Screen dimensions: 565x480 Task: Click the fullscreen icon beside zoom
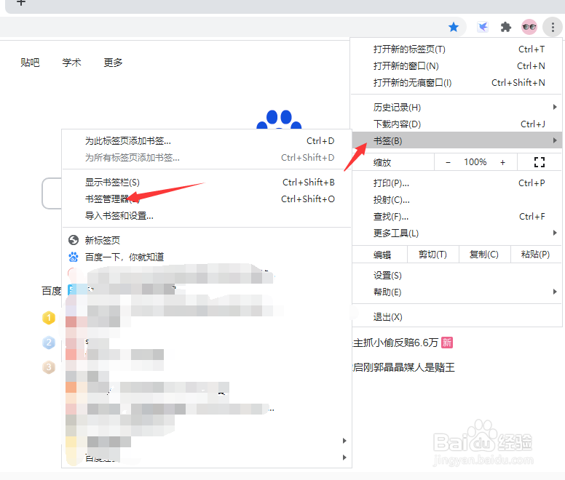pyautogui.click(x=539, y=162)
